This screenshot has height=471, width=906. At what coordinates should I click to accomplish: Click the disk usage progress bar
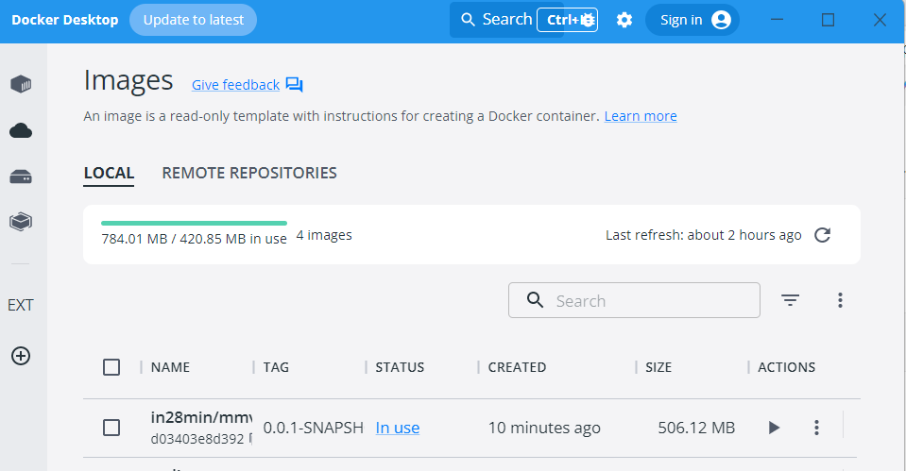pyautogui.click(x=195, y=223)
